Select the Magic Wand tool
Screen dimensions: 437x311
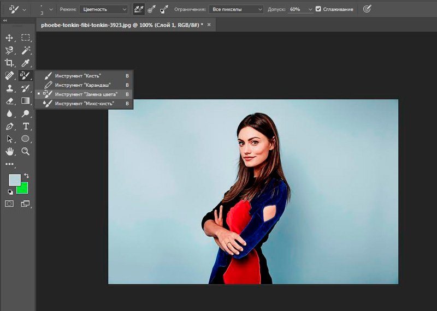click(x=25, y=50)
